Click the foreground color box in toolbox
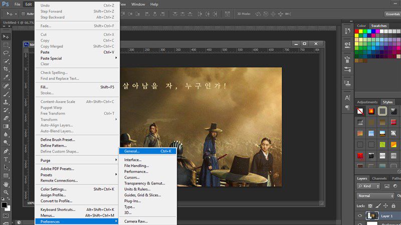Image resolution: width=401 pixels, height=225 pixels. tap(5, 205)
